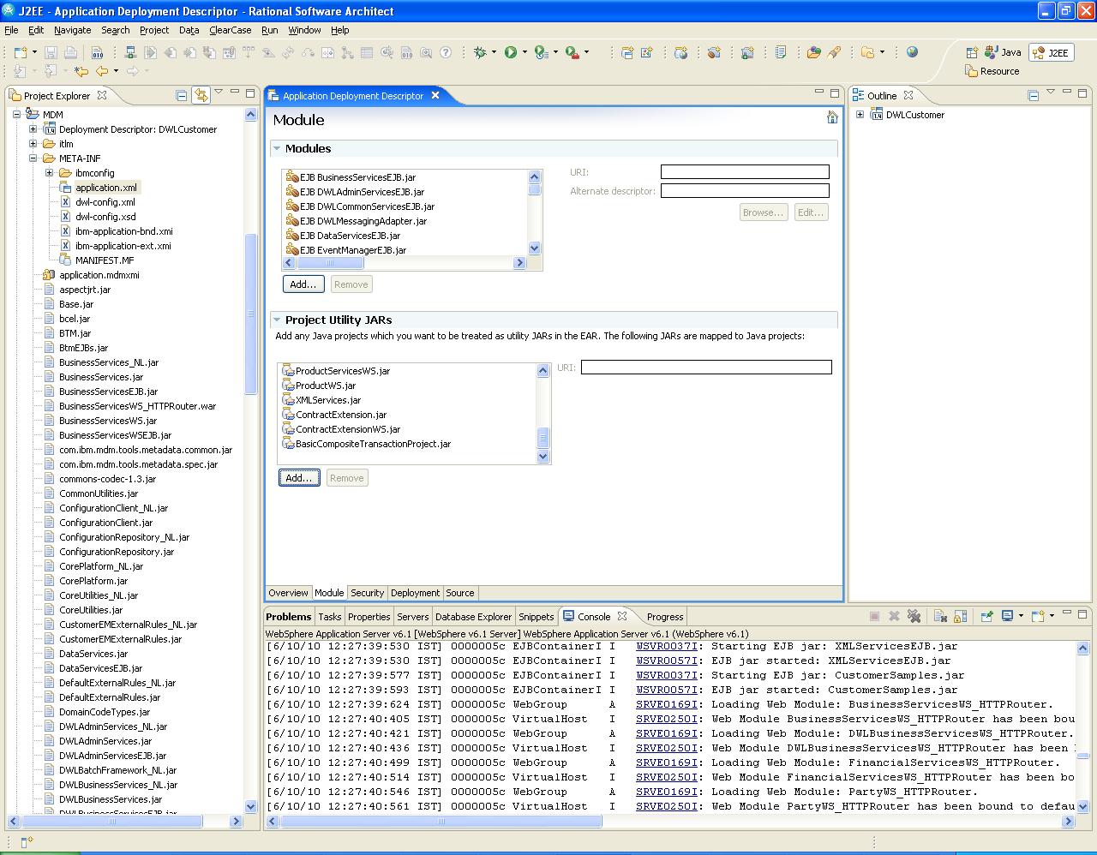This screenshot has width=1097, height=855.
Task: Pin the Console view
Action: click(987, 616)
